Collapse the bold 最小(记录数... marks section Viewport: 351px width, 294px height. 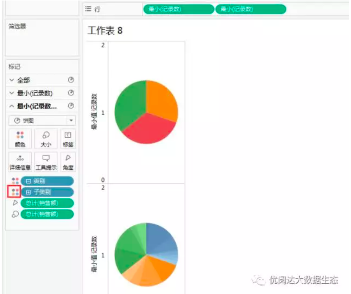coord(11,106)
